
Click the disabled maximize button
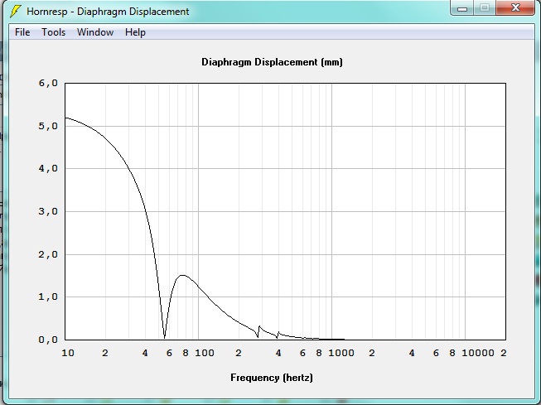(x=485, y=8)
